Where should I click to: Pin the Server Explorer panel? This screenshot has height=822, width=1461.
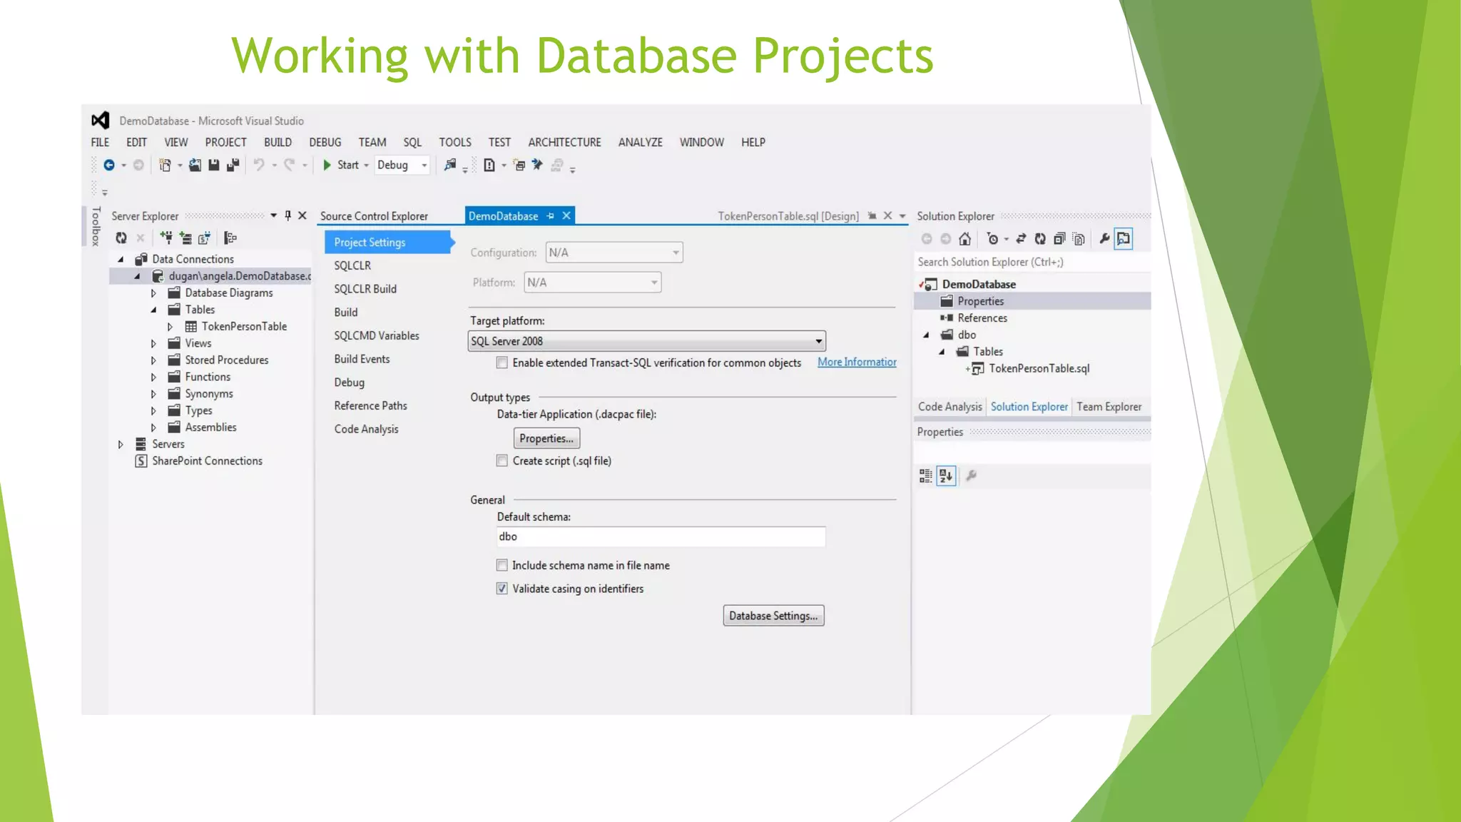point(287,215)
